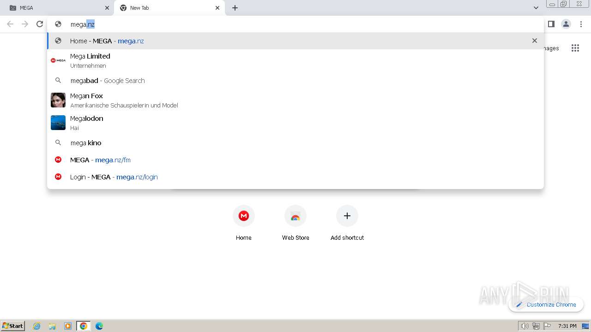Screen dimensions: 591x332
Task: Launch Internet Explorer from the taskbar
Action: coord(37,326)
